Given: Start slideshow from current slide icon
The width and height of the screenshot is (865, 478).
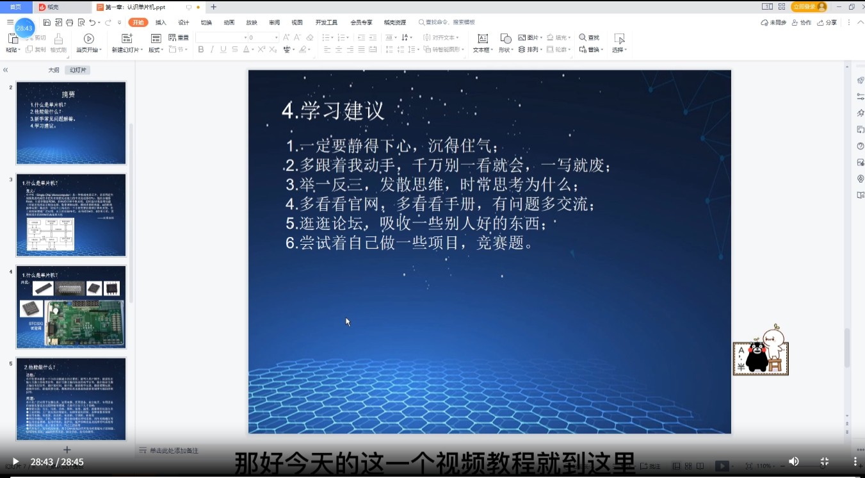Looking at the screenshot, I should click(89, 38).
